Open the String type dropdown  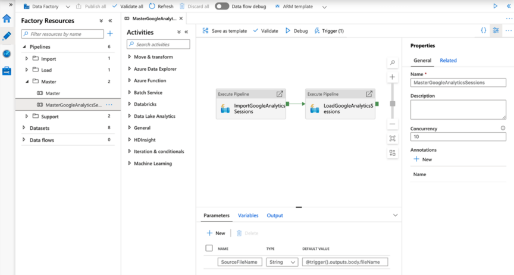click(x=282, y=262)
